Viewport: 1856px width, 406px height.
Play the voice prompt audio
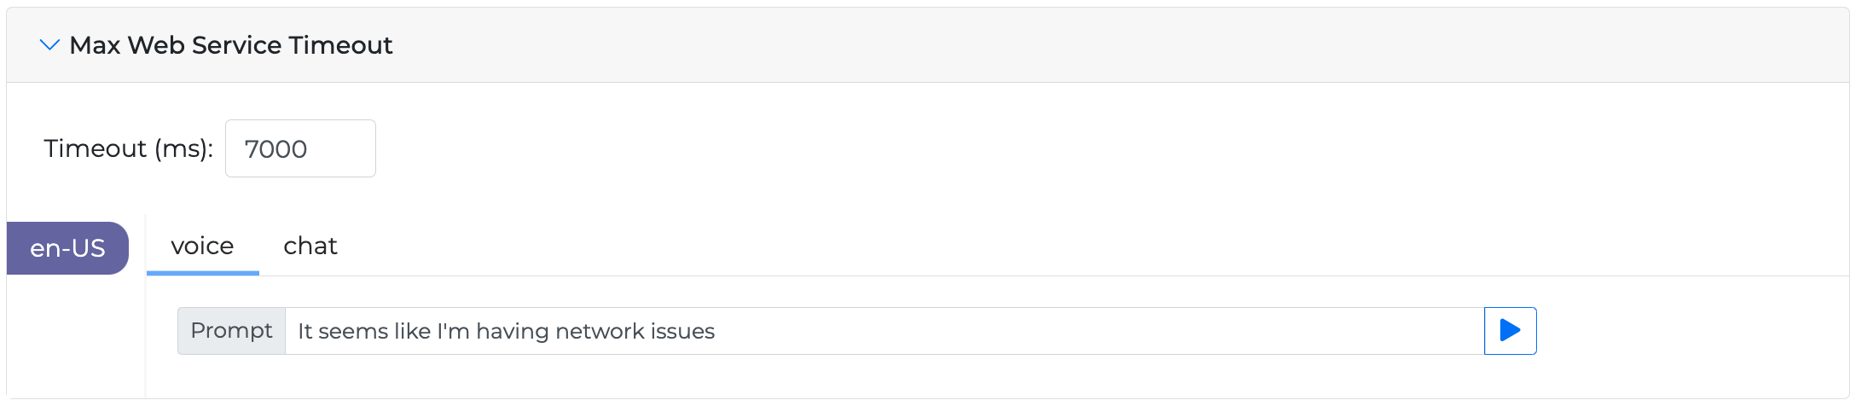(x=1510, y=331)
